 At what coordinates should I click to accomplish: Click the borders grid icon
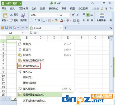point(44,20)
